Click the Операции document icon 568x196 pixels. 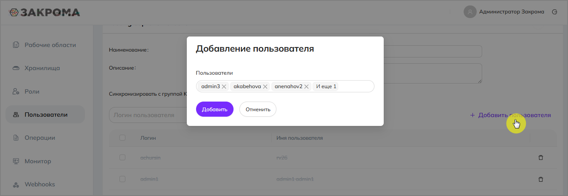(16, 138)
